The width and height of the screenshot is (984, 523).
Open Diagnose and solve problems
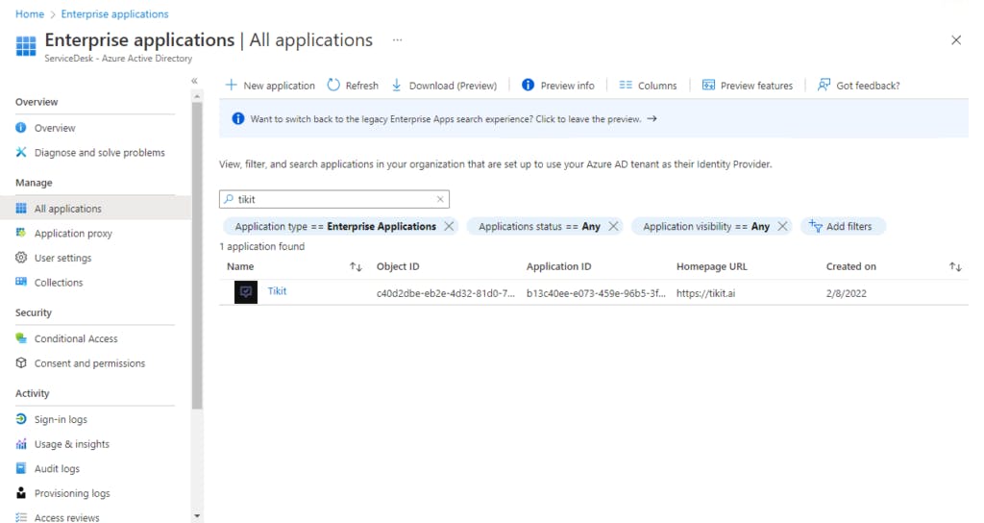pyautogui.click(x=99, y=153)
